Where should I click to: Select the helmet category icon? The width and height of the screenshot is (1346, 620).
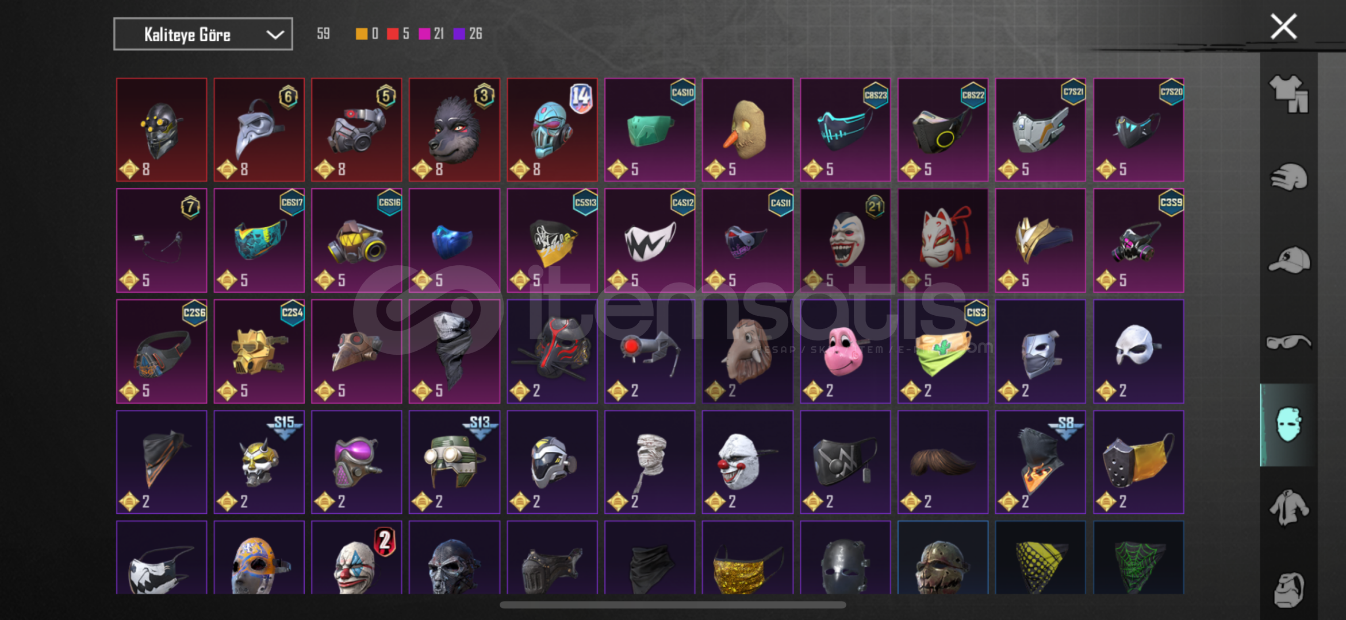pyautogui.click(x=1289, y=177)
